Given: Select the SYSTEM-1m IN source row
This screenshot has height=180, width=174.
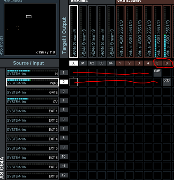Looking at the screenshot, I should pos(32,73).
